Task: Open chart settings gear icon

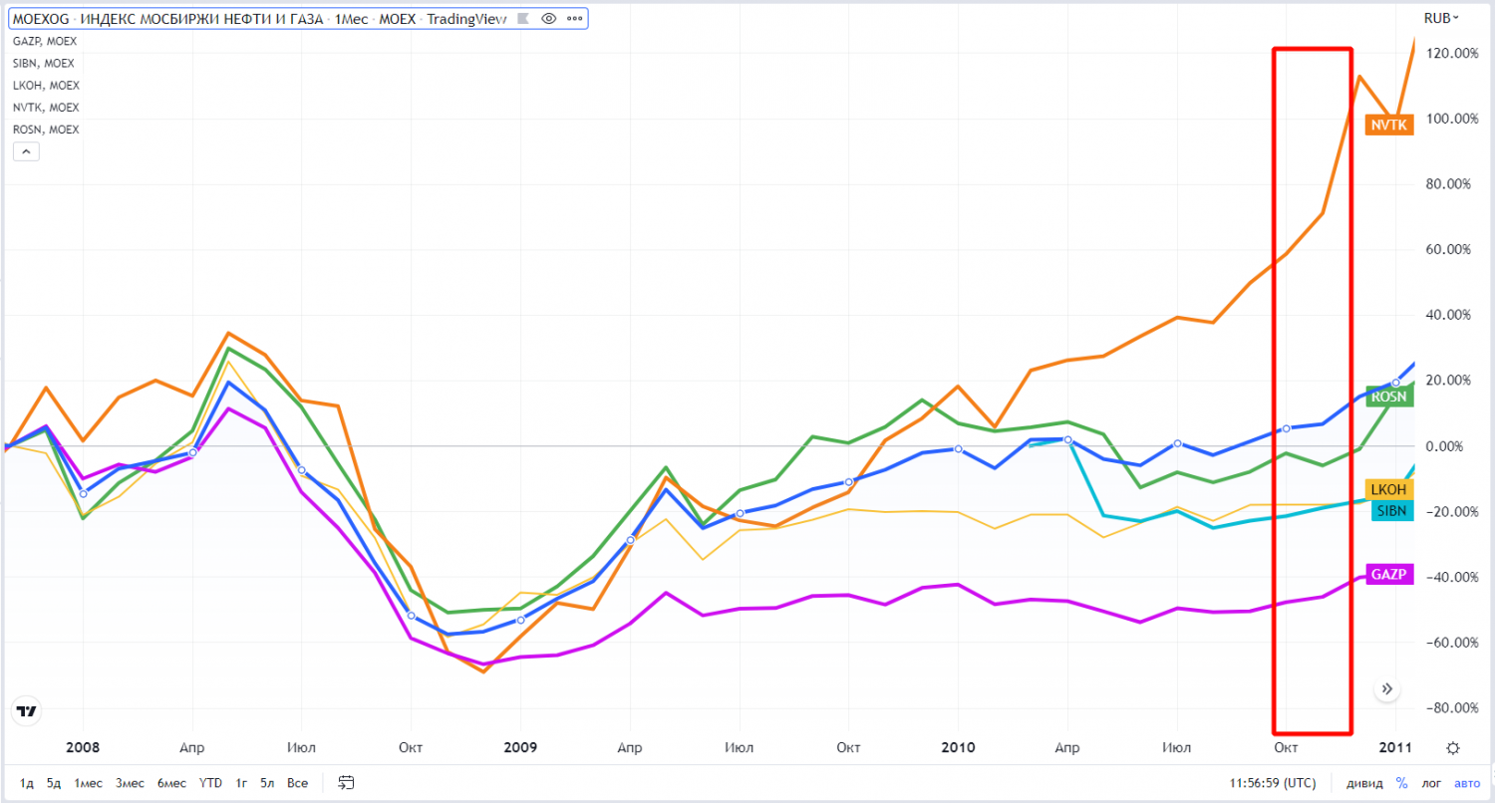Action: [1453, 748]
